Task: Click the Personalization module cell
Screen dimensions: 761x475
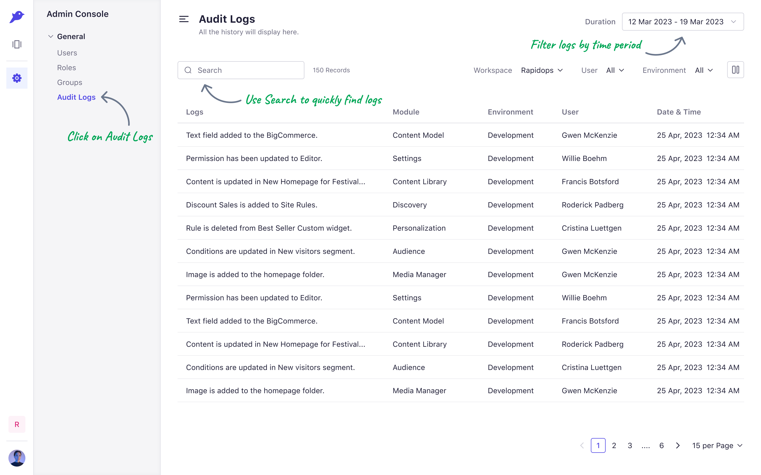Action: tap(419, 228)
